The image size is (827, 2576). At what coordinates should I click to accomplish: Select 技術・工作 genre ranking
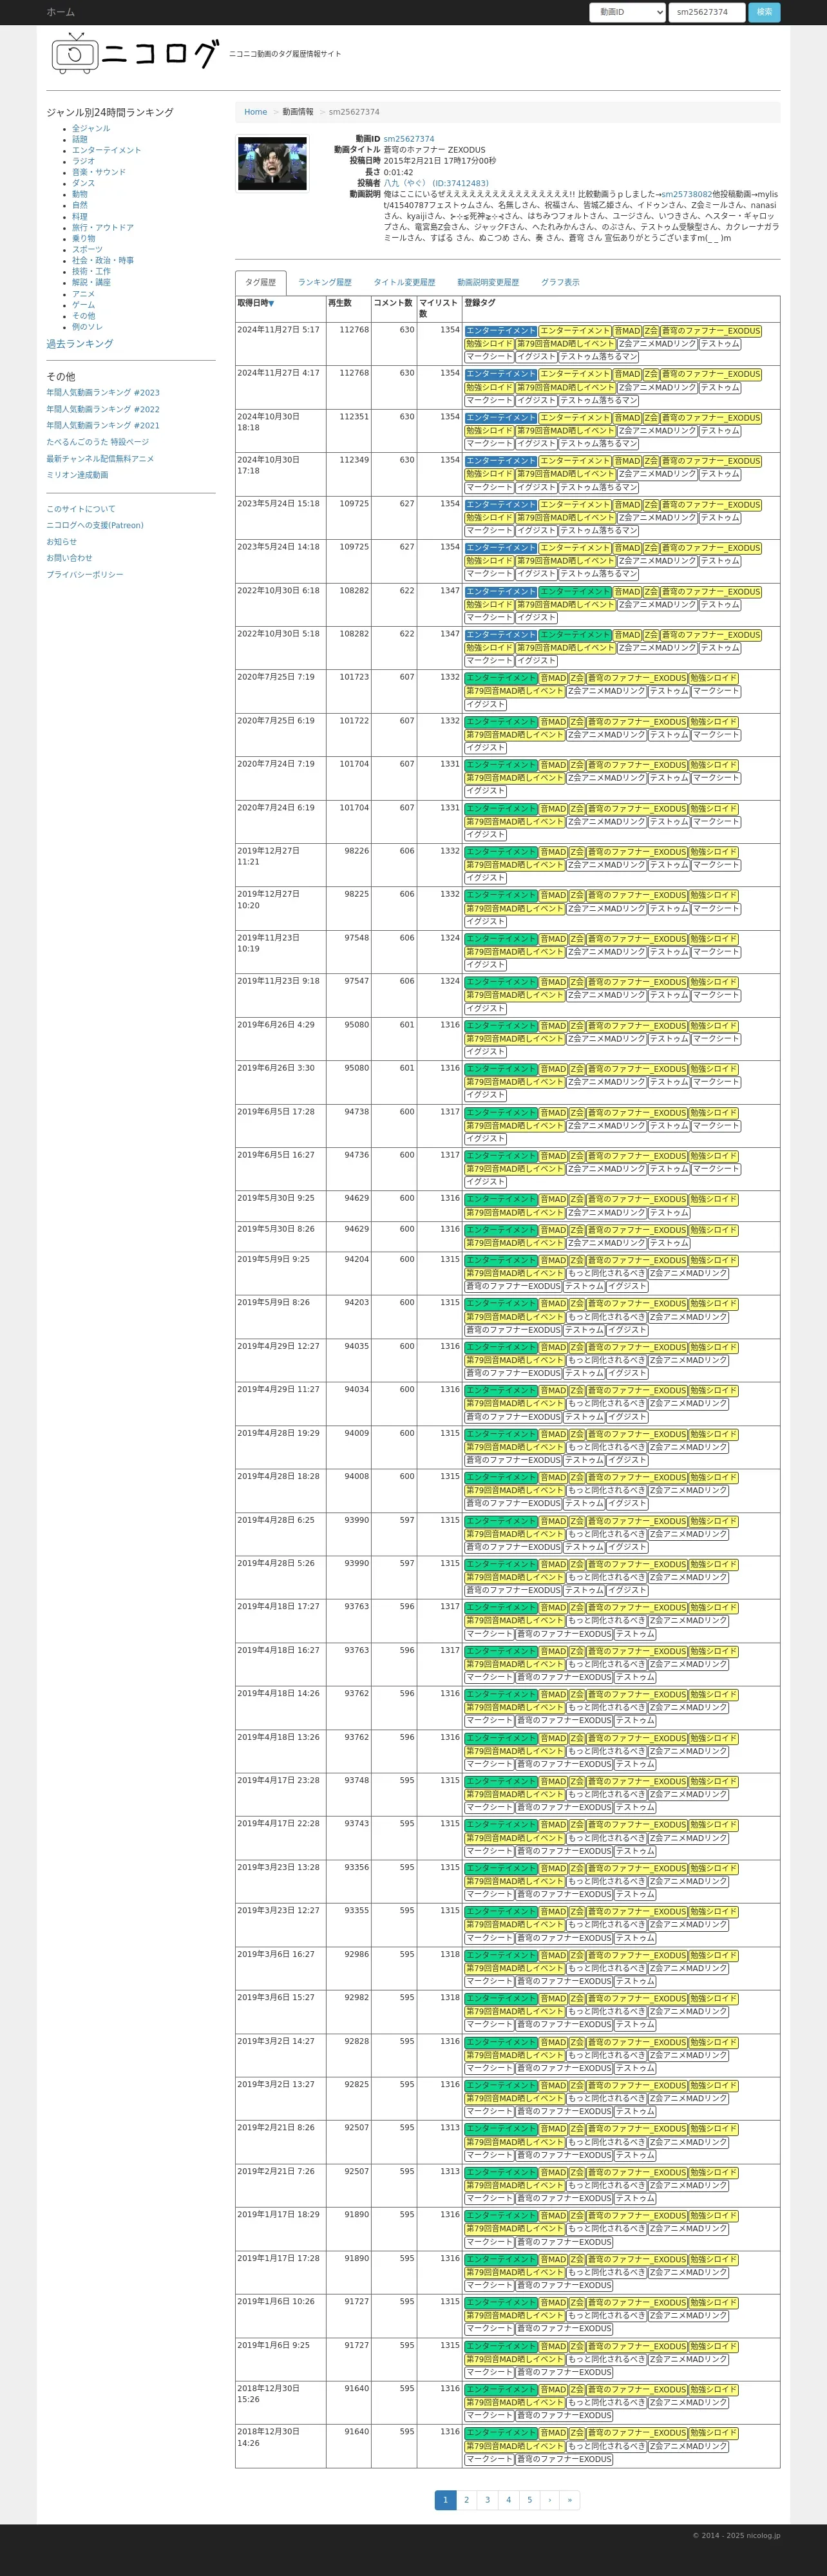(x=91, y=271)
